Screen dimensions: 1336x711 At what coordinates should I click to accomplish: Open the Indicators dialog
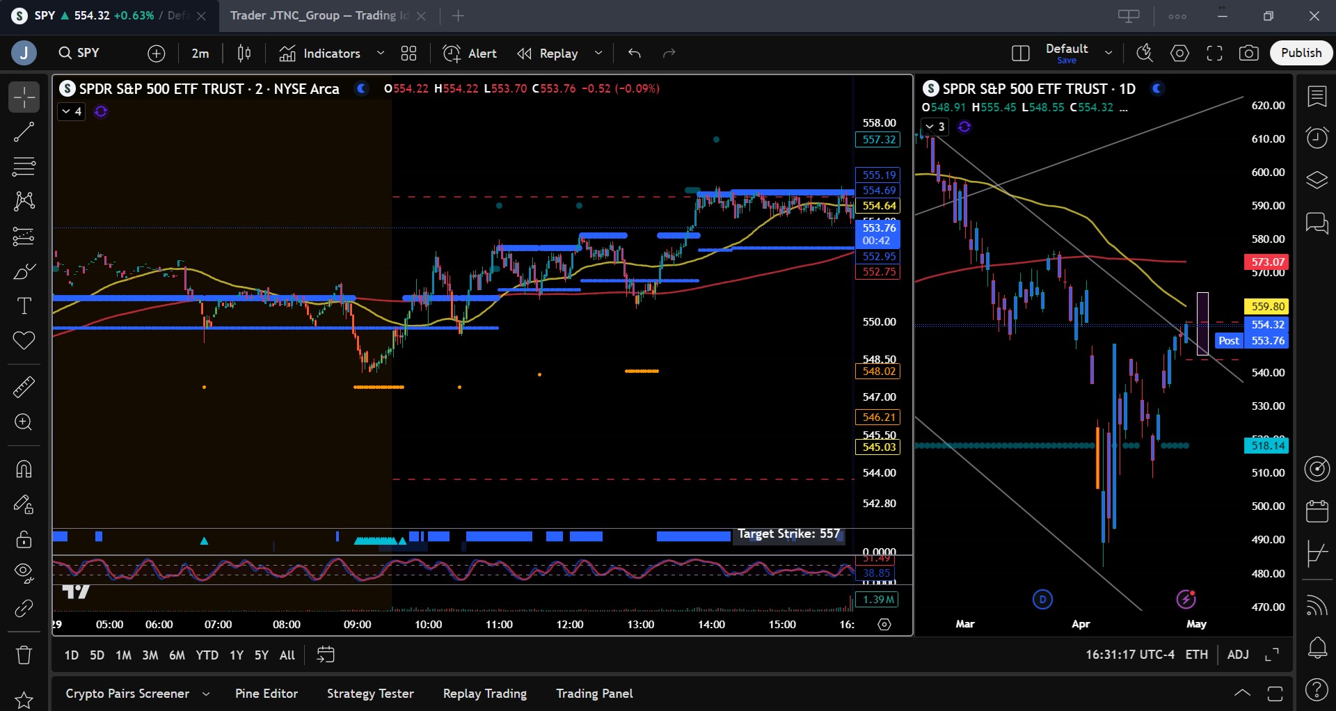pyautogui.click(x=320, y=53)
